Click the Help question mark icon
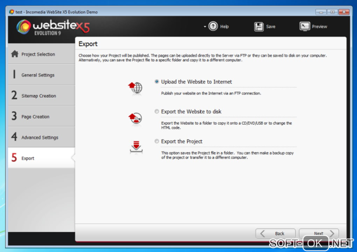This screenshot has width=357, height=252. point(213,26)
